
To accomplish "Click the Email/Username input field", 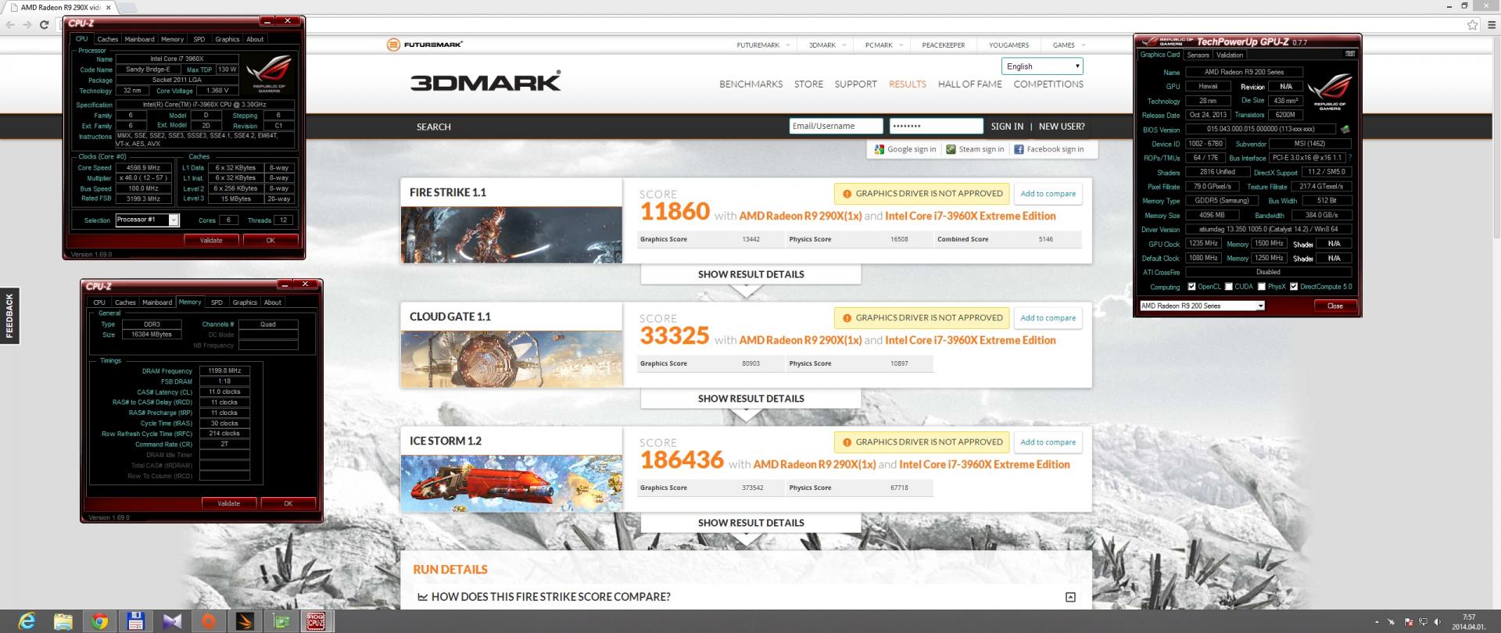I will coord(836,126).
